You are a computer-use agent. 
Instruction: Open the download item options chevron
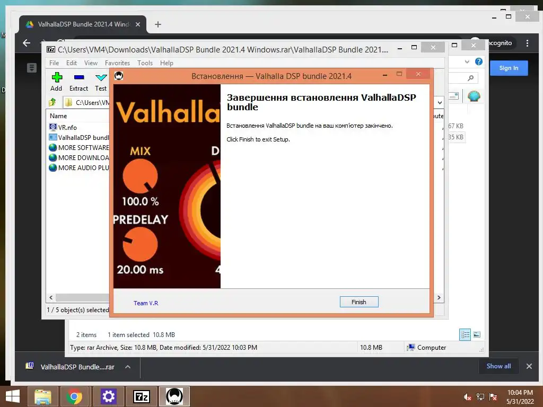pos(128,367)
